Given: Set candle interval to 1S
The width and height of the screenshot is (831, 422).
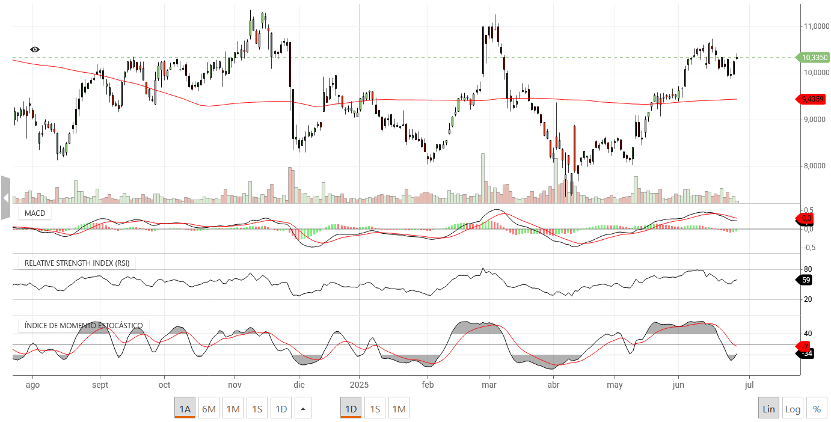Looking at the screenshot, I should click(375, 409).
